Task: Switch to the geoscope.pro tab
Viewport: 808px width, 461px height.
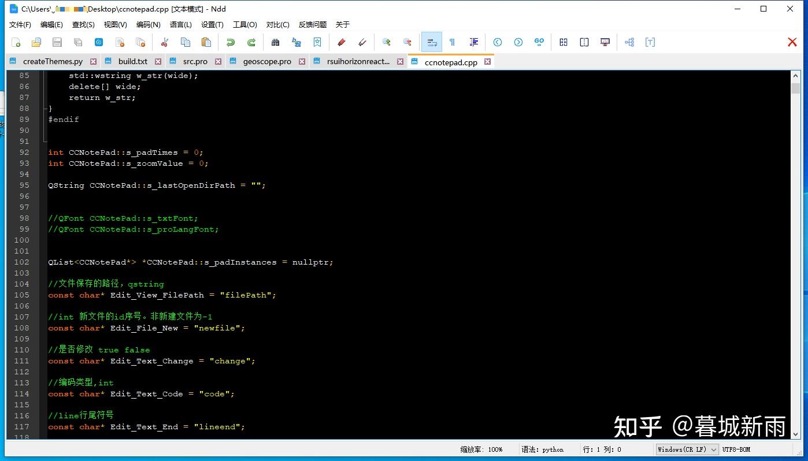Action: coord(267,61)
